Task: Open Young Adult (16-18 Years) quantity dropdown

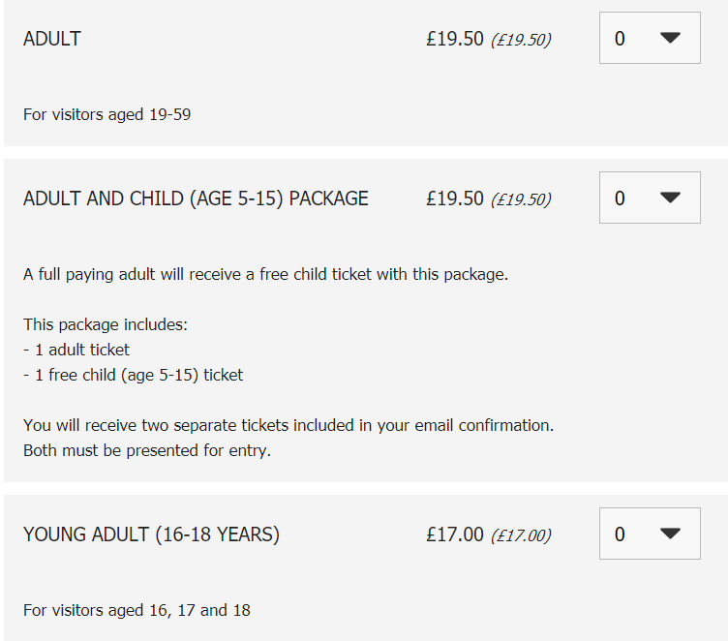Action: [x=649, y=534]
